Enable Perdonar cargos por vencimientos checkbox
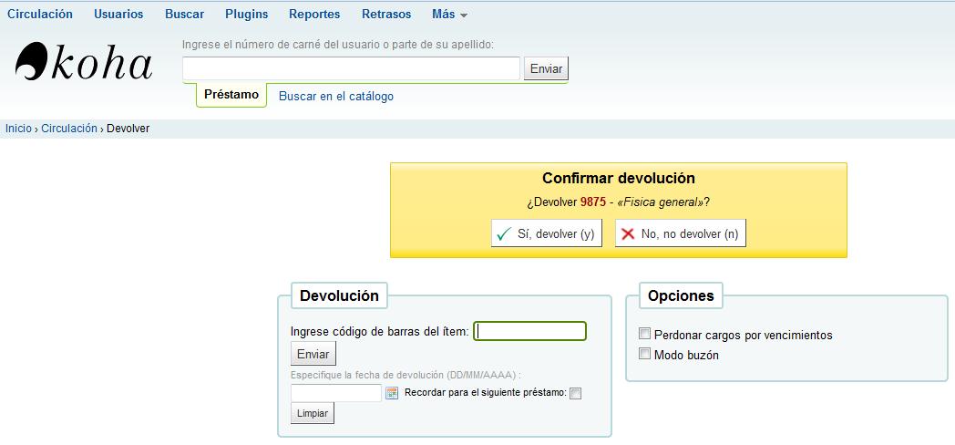Screen dimensions: 955x445 tap(645, 334)
